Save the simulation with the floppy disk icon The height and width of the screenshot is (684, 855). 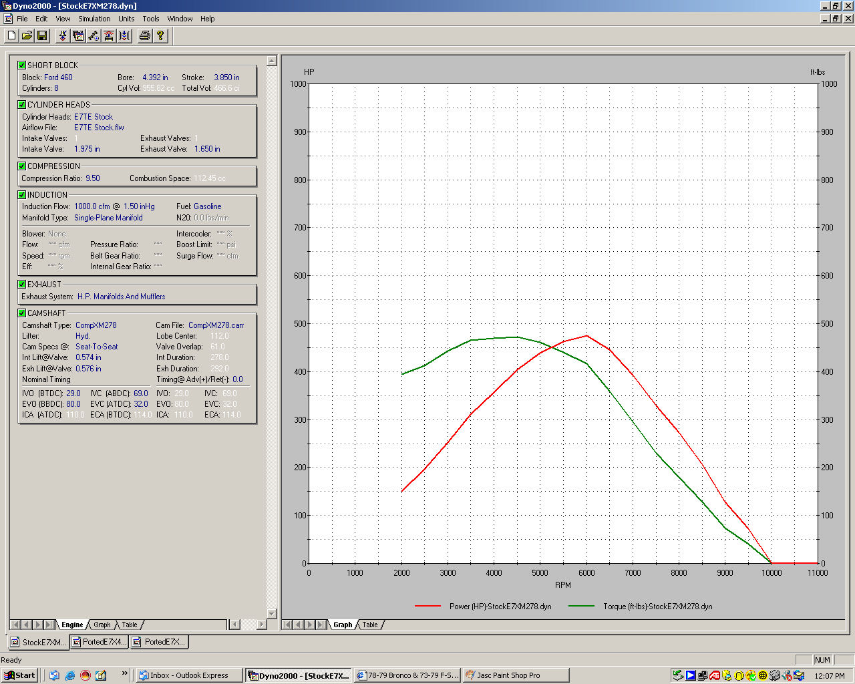[42, 35]
